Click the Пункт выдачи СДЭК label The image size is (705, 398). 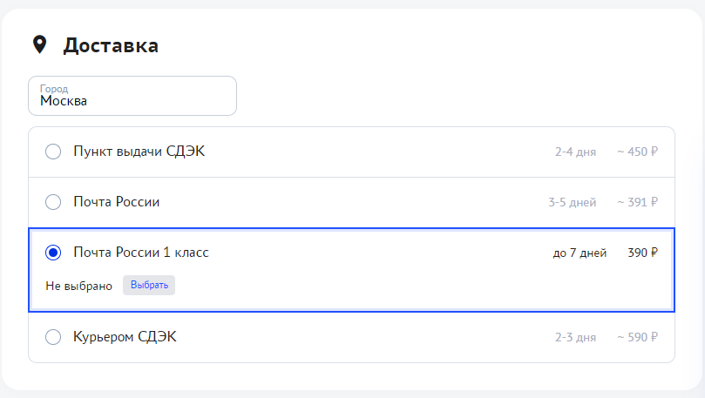(139, 152)
